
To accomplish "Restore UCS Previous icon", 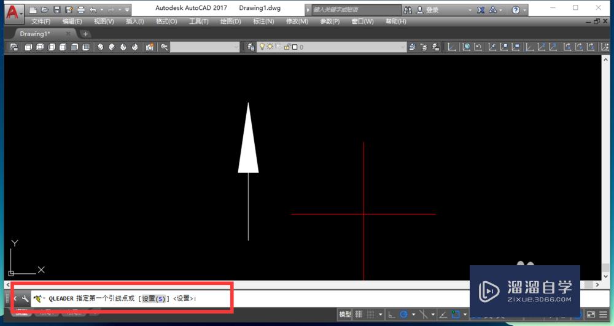I will coord(478,47).
